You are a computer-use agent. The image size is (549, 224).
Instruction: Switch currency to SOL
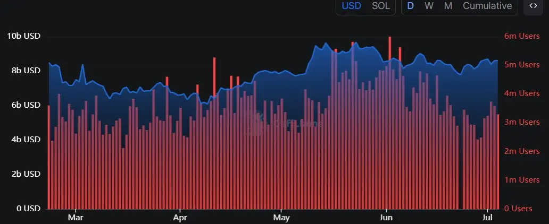tap(380, 6)
